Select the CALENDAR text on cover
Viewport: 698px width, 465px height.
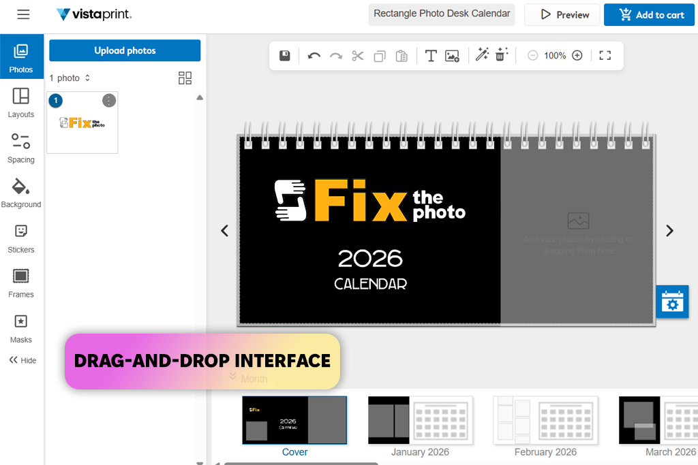tap(370, 284)
